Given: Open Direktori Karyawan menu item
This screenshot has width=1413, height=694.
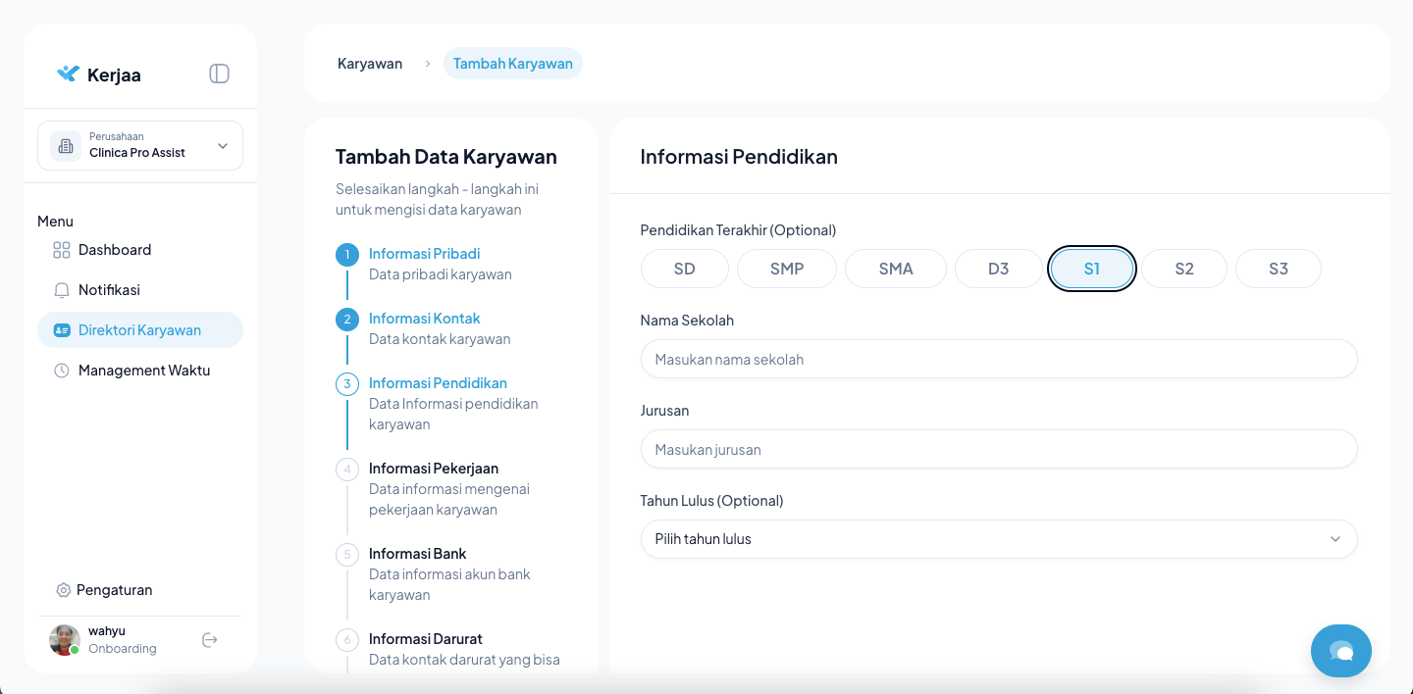Looking at the screenshot, I should tap(139, 330).
